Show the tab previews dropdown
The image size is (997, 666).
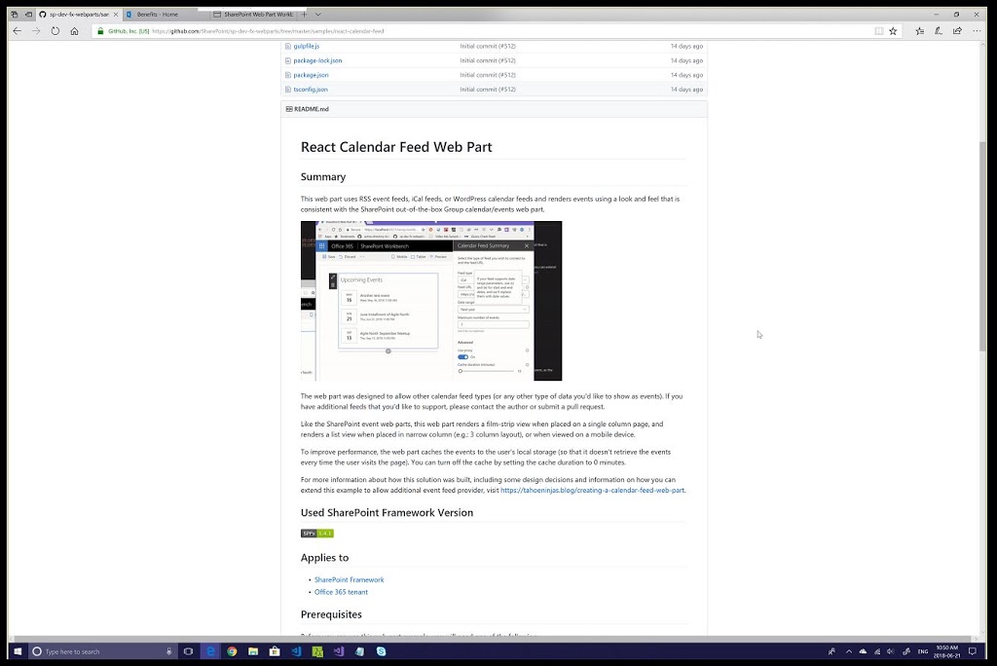coord(318,14)
